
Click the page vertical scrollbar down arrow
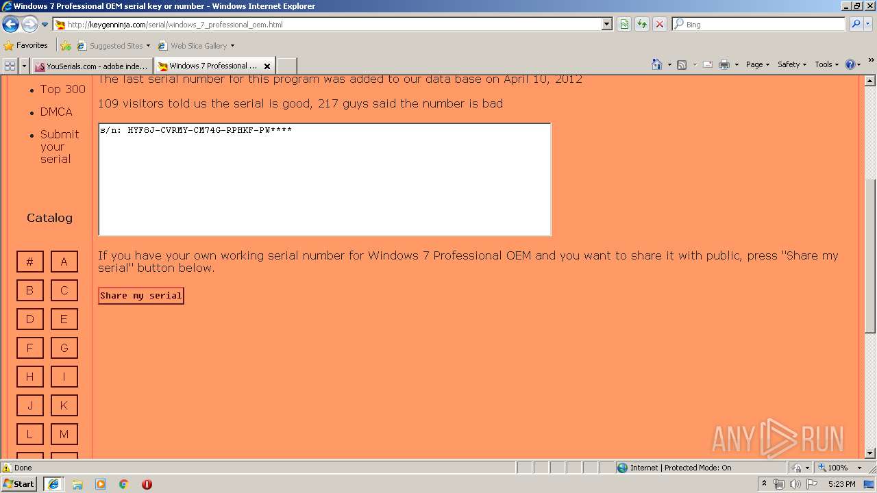point(870,453)
